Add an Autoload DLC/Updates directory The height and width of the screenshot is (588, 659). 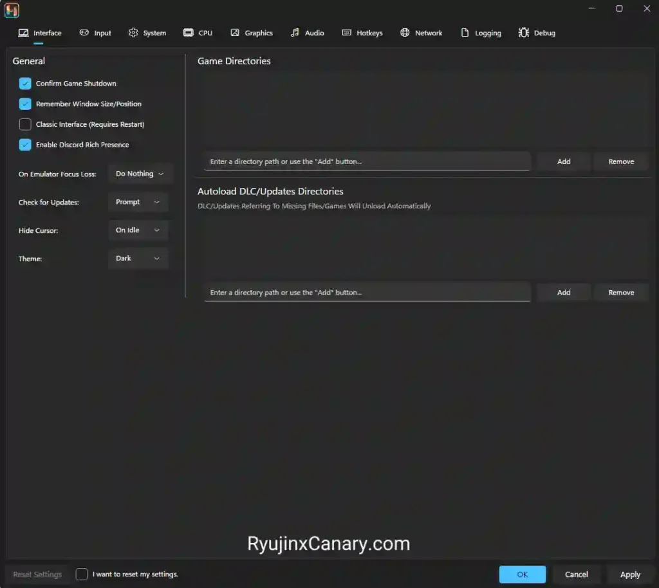click(x=564, y=292)
